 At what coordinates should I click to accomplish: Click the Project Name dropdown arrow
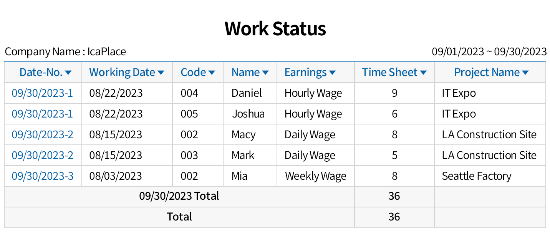(525, 73)
